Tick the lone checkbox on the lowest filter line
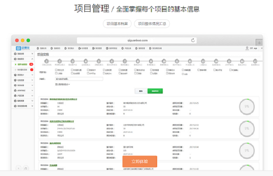The height and width of the screenshot is (176, 273). click(183, 74)
